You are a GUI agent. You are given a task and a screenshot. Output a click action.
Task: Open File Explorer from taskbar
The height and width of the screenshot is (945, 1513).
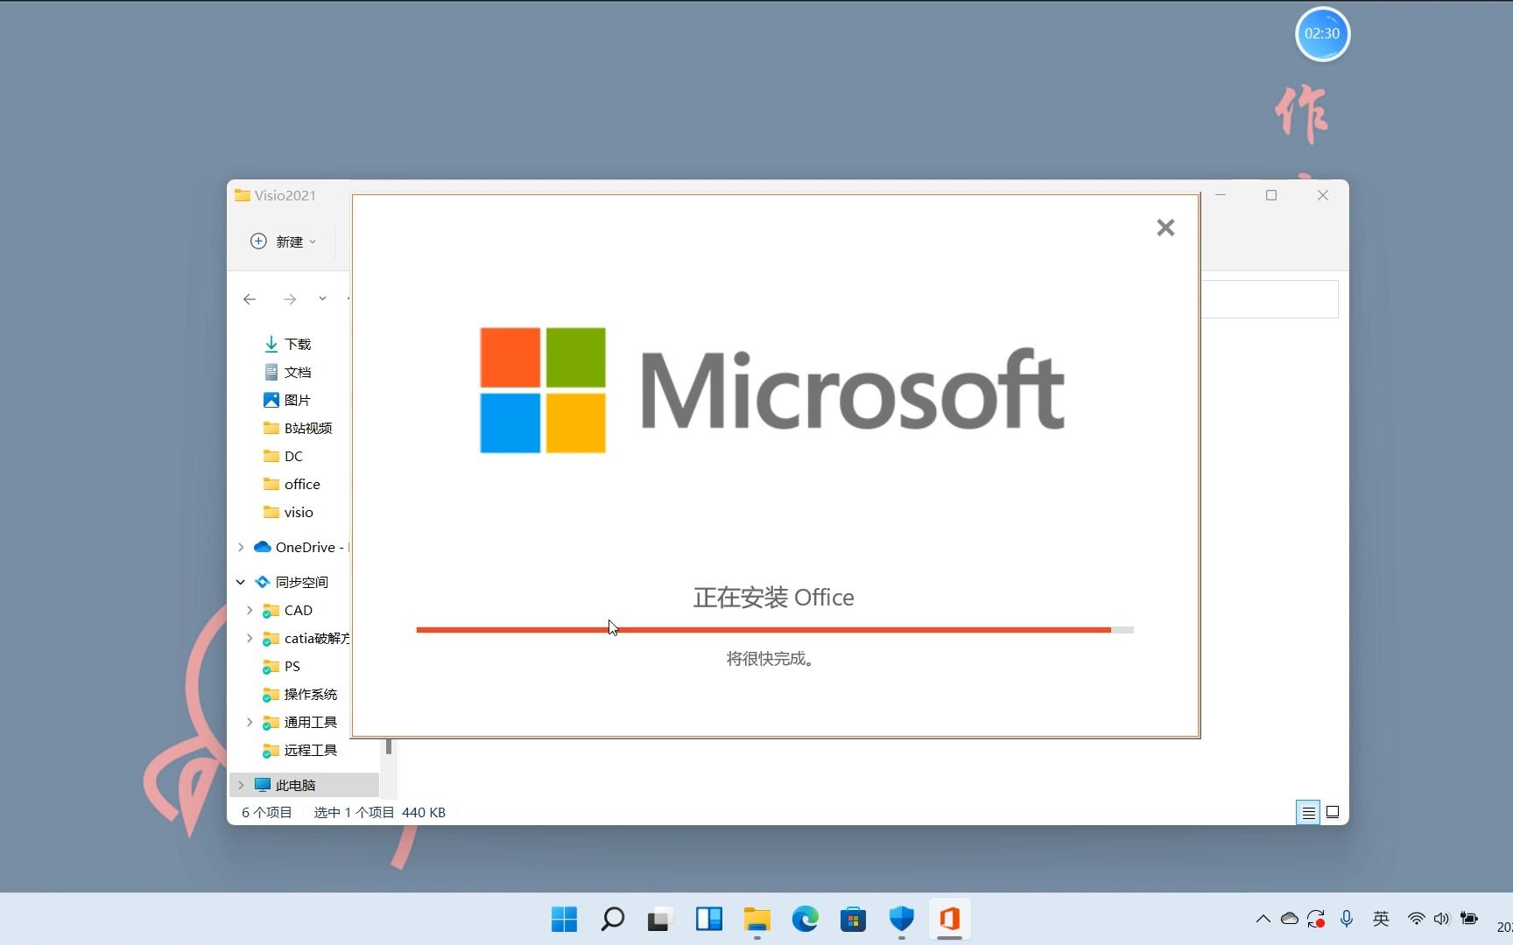pos(756,919)
